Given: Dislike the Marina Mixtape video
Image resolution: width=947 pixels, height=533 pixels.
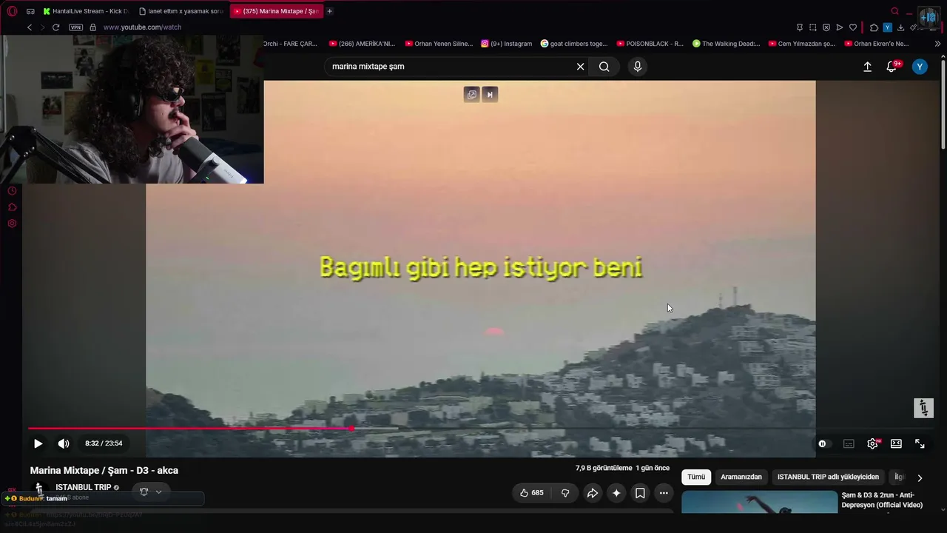Looking at the screenshot, I should pyautogui.click(x=565, y=493).
